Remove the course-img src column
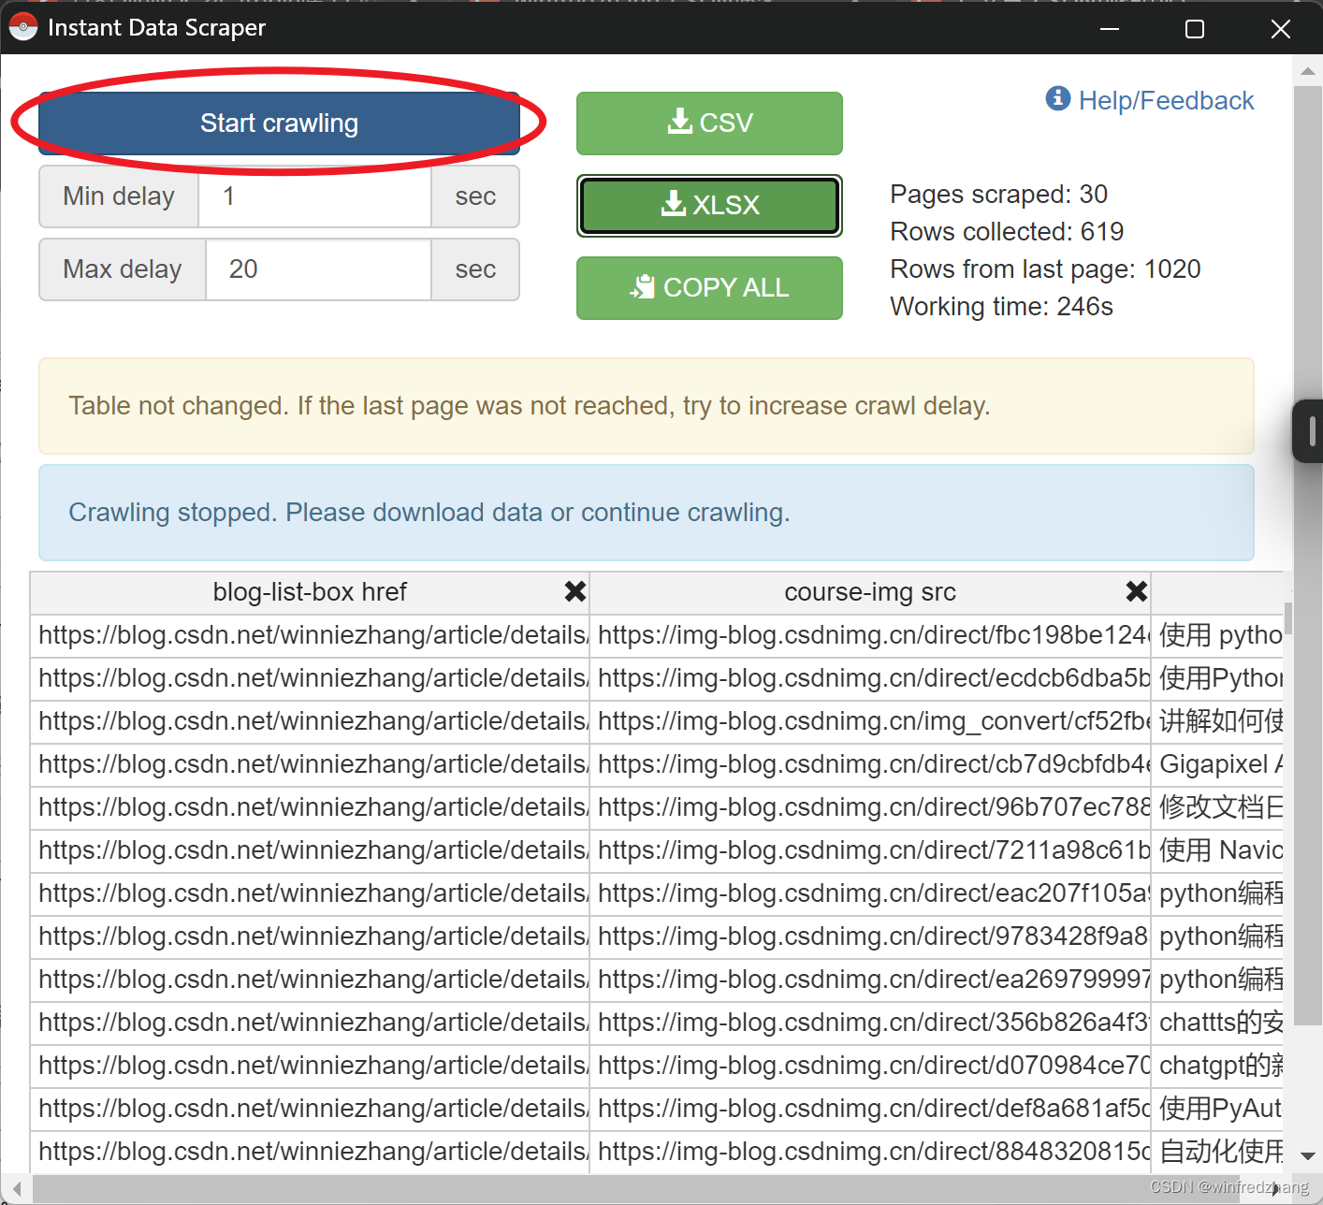The width and height of the screenshot is (1323, 1205). 1136,591
